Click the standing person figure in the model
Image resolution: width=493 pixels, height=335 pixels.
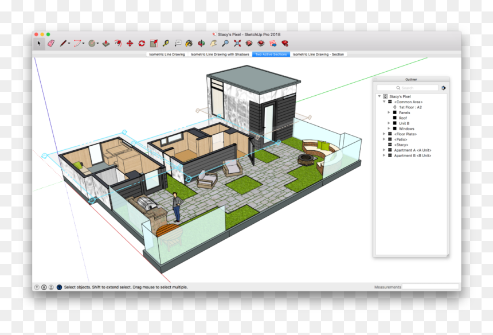pos(177,207)
